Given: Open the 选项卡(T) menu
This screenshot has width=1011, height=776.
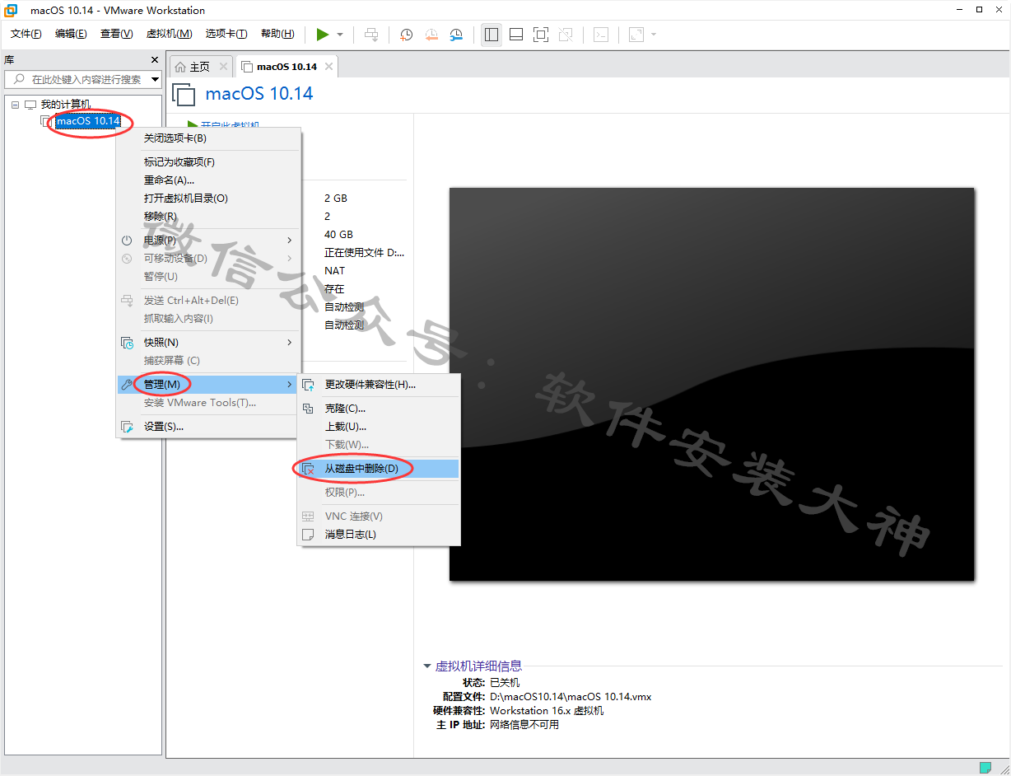Looking at the screenshot, I should [226, 34].
